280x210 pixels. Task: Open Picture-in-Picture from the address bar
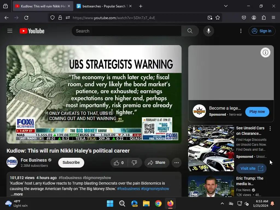click(x=210, y=18)
